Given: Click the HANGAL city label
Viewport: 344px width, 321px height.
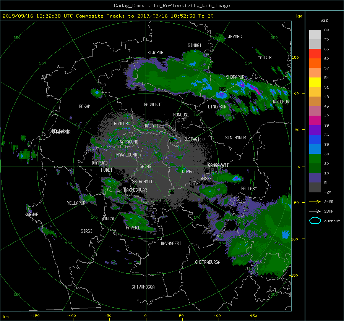Looking at the screenshot, I should [108, 219].
